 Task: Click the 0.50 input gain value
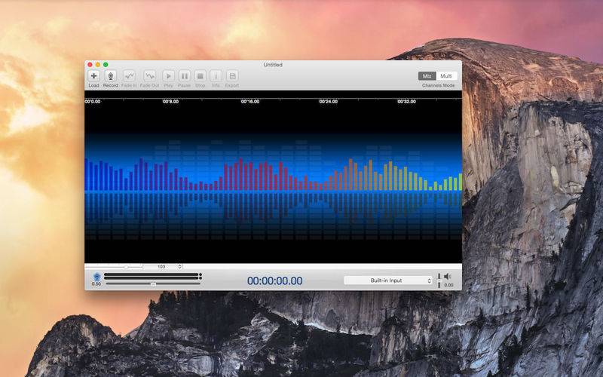click(96, 284)
